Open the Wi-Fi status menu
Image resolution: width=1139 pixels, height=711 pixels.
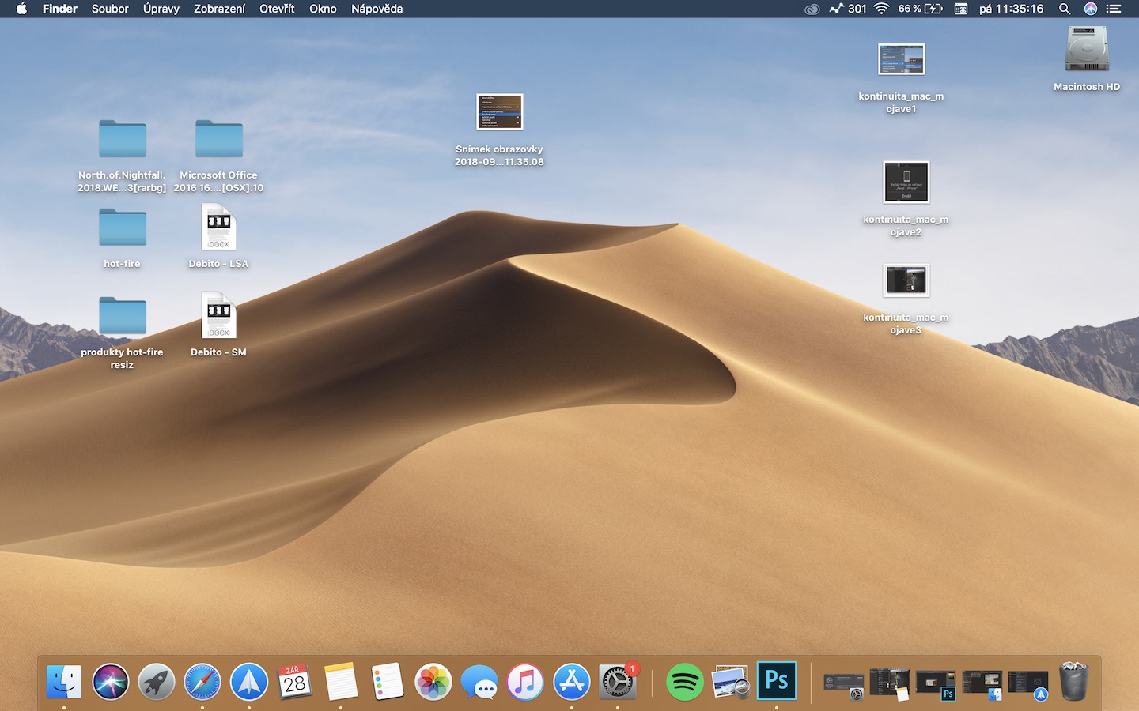point(881,9)
